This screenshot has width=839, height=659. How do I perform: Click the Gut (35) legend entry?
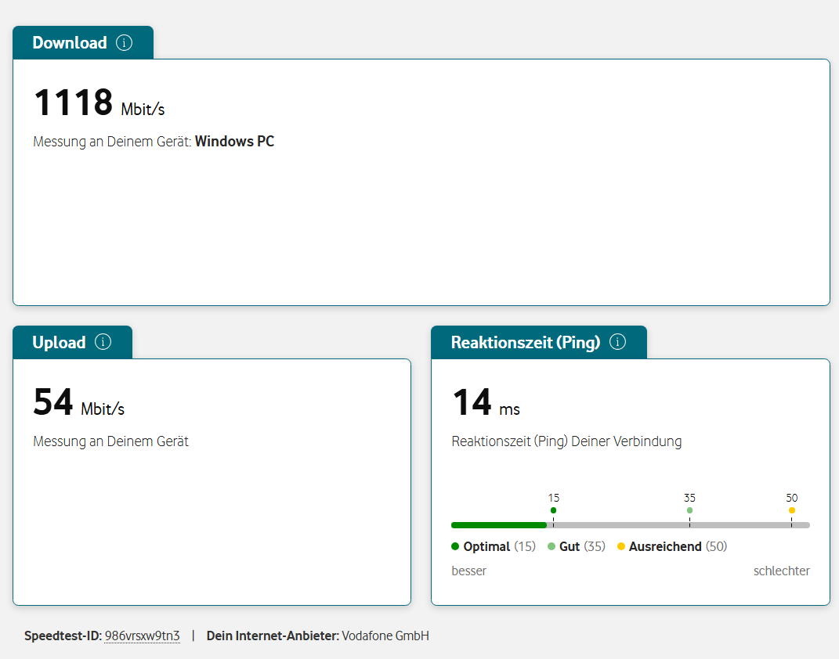[577, 547]
